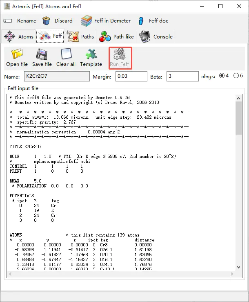Click the HOLE line in input

point(93,156)
